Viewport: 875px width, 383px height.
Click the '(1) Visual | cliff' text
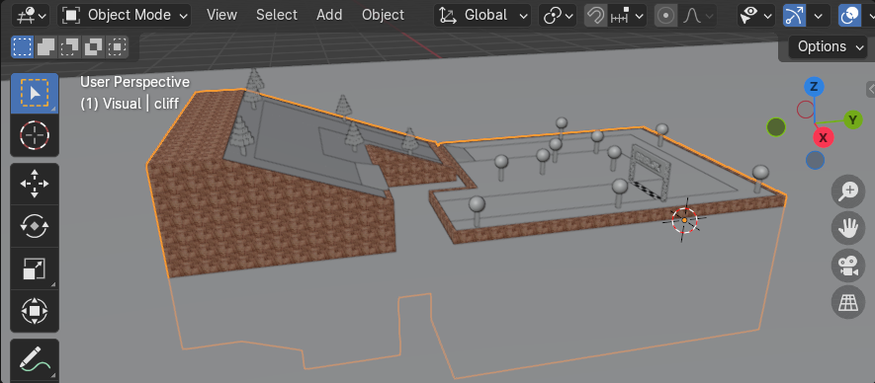point(130,103)
